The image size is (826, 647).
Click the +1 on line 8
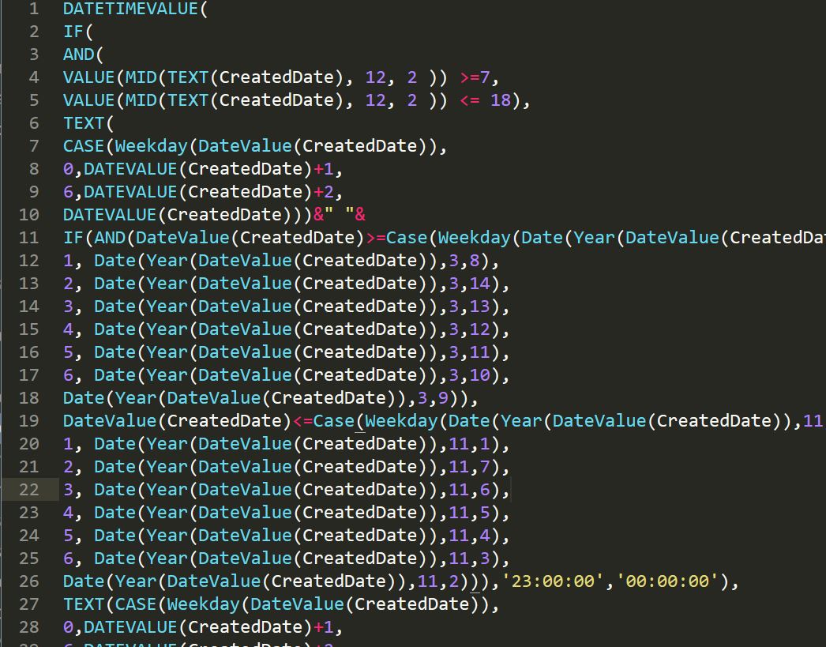pos(324,169)
